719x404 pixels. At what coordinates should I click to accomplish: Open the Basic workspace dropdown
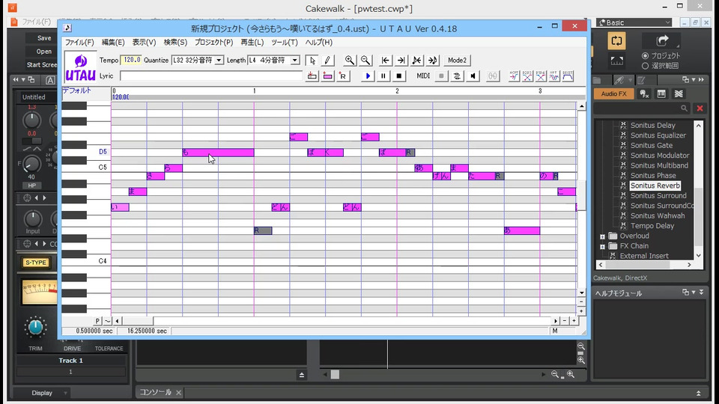tap(634, 22)
